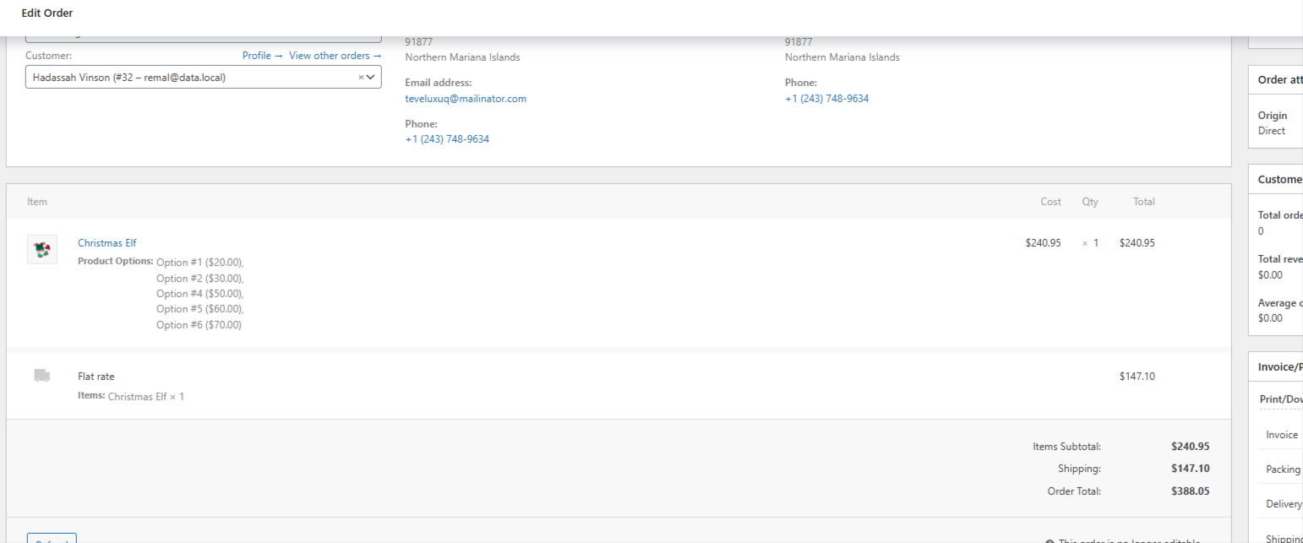Click Option #6 ($70.00) text
Image resolution: width=1303 pixels, height=543 pixels.
pos(199,325)
